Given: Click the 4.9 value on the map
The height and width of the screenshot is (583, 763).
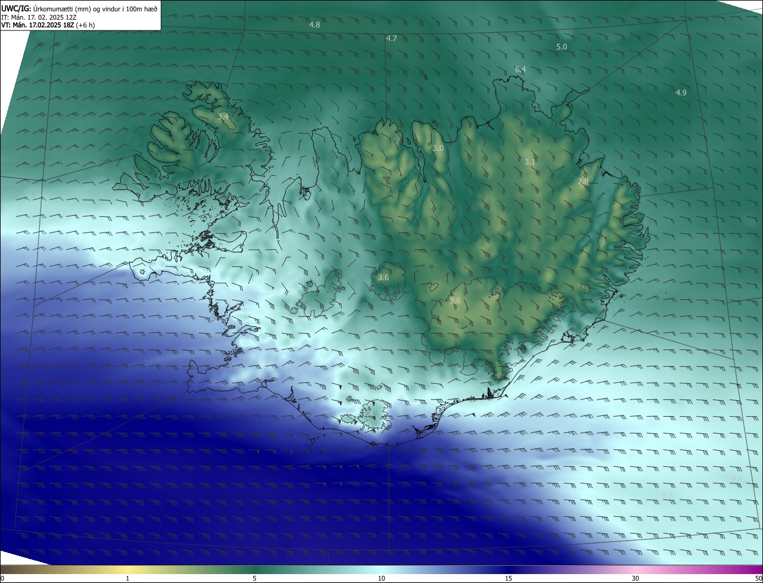Looking at the screenshot, I should (681, 92).
